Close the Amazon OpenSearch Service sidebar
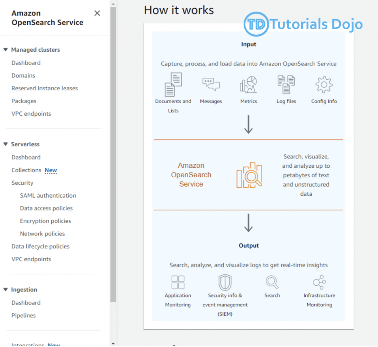Image resolution: width=378 pixels, height=347 pixels. pos(97,13)
